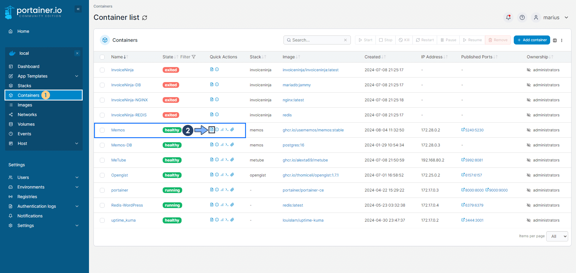This screenshot has height=273, width=576.
Task: Click portainer.io logo
Action: click(33, 12)
